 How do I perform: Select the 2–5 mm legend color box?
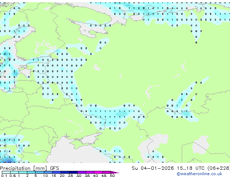click(x=31, y=172)
